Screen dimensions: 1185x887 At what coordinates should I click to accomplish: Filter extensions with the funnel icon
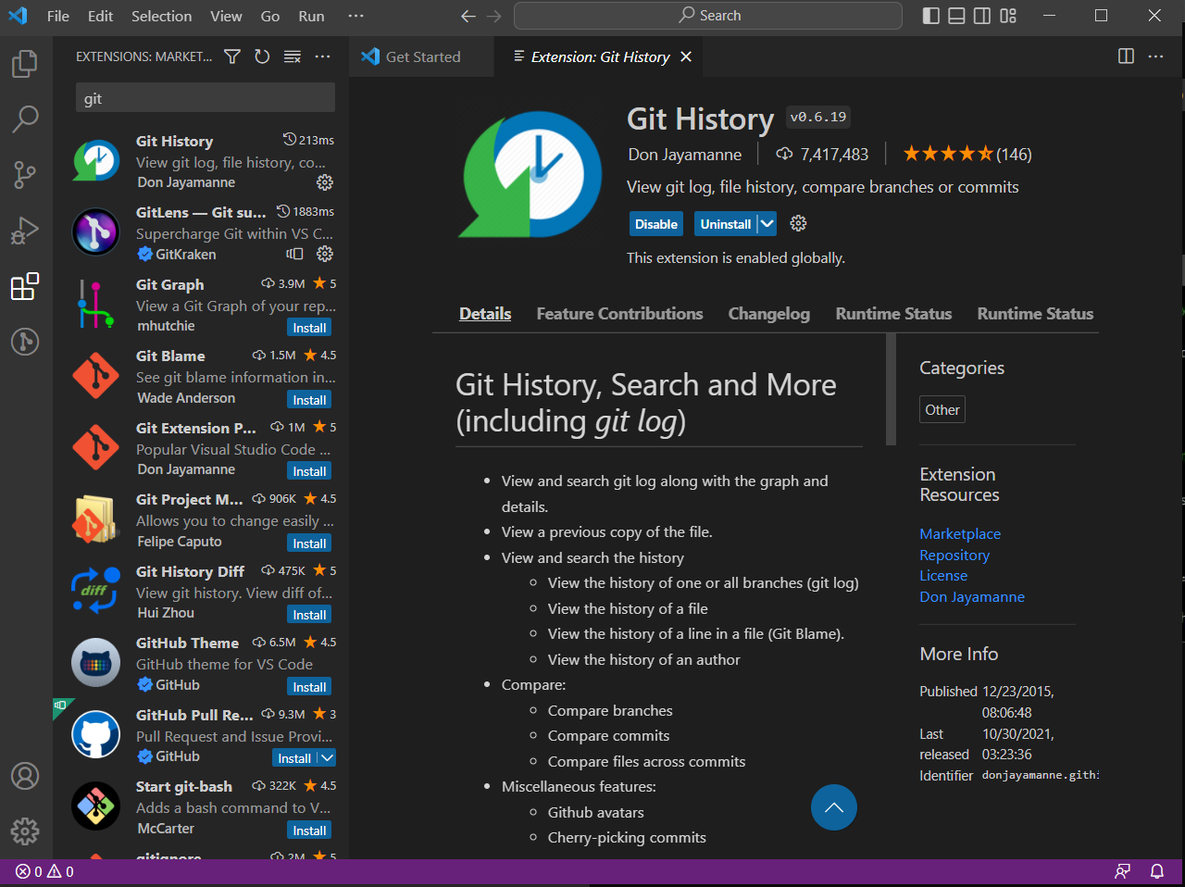pos(232,56)
